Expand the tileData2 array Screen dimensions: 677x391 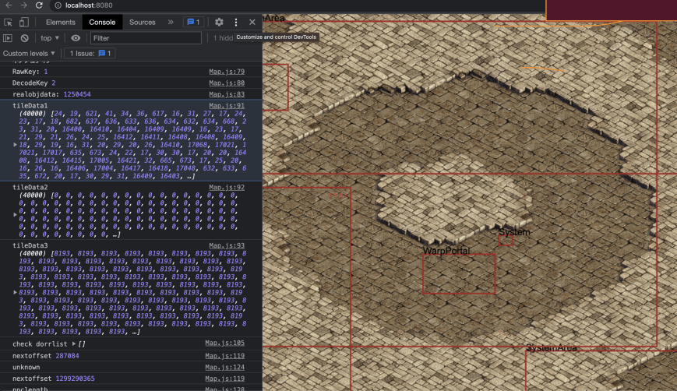click(15, 214)
